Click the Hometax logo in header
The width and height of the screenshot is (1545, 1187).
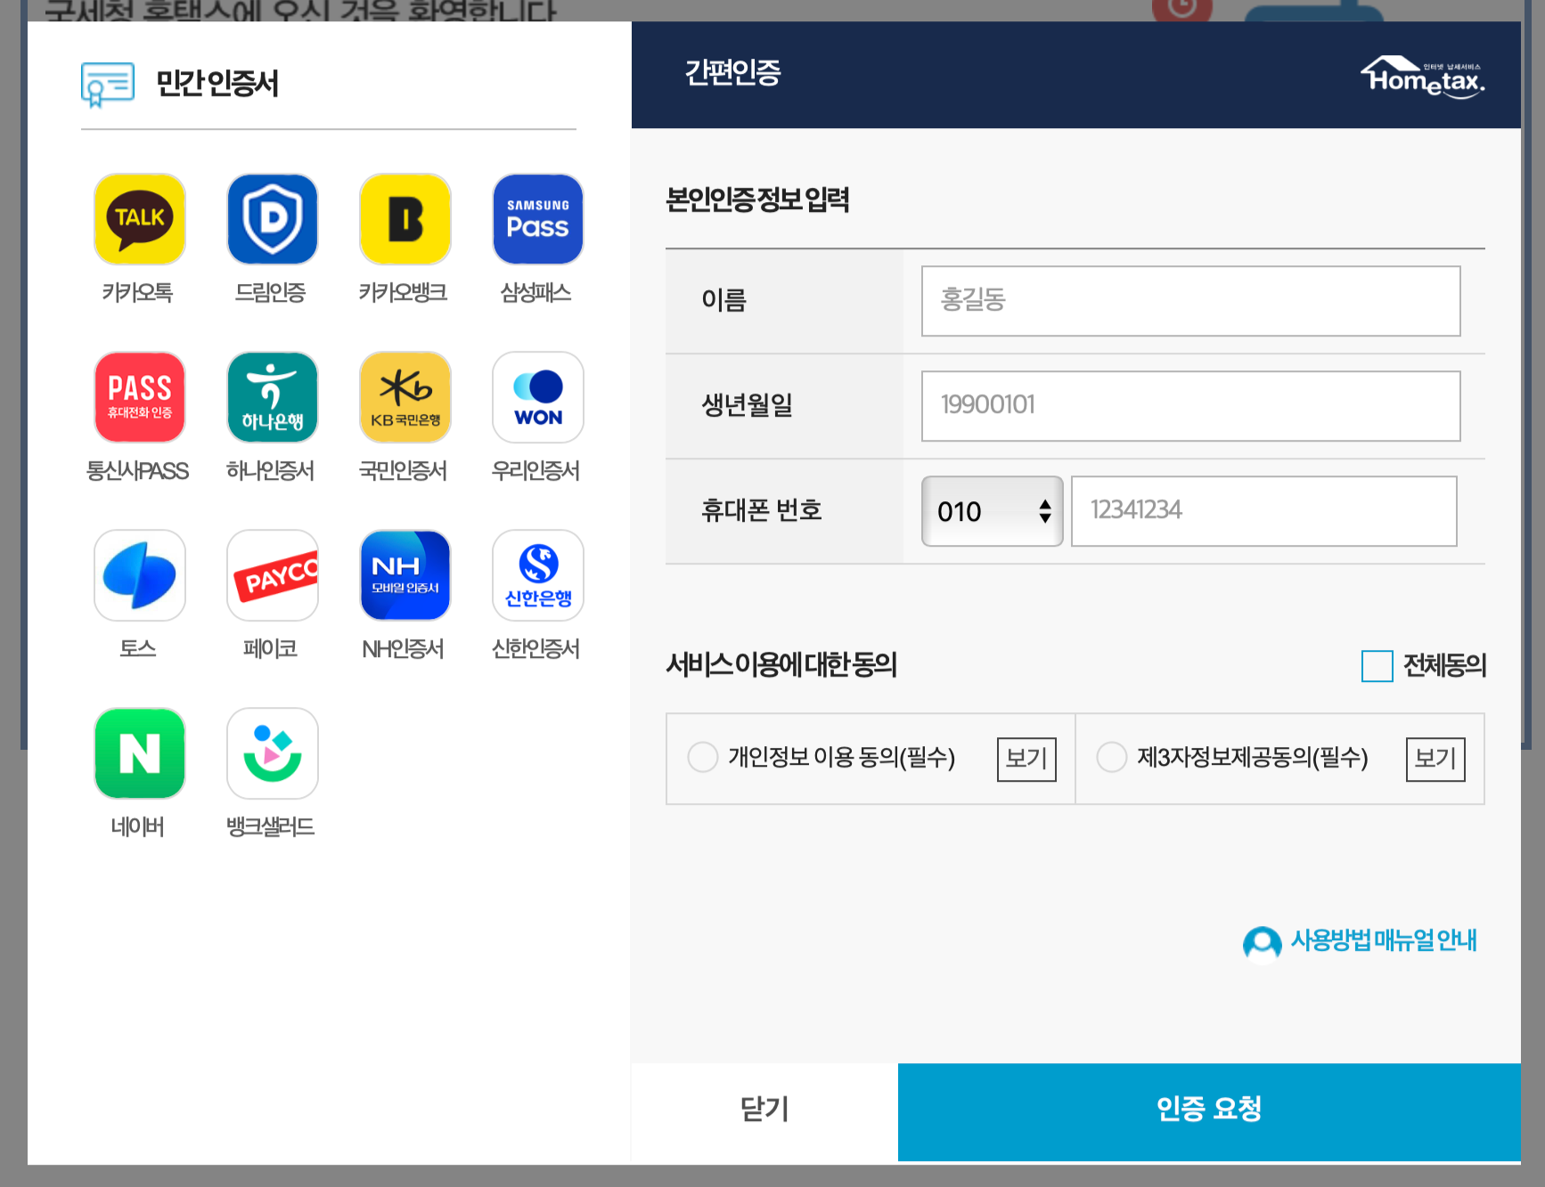tap(1423, 77)
